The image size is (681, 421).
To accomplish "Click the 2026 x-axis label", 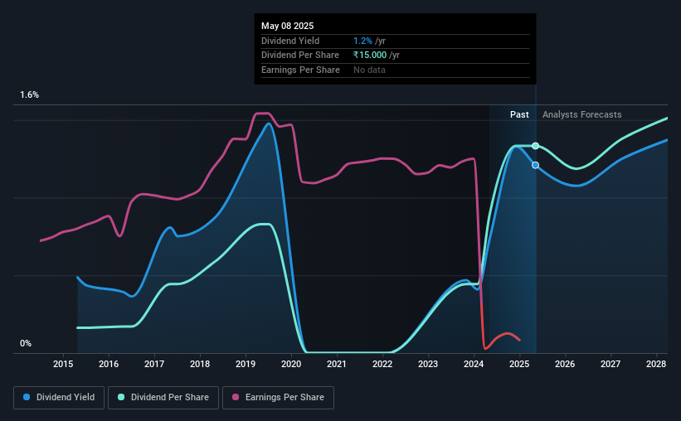I will [x=565, y=364].
